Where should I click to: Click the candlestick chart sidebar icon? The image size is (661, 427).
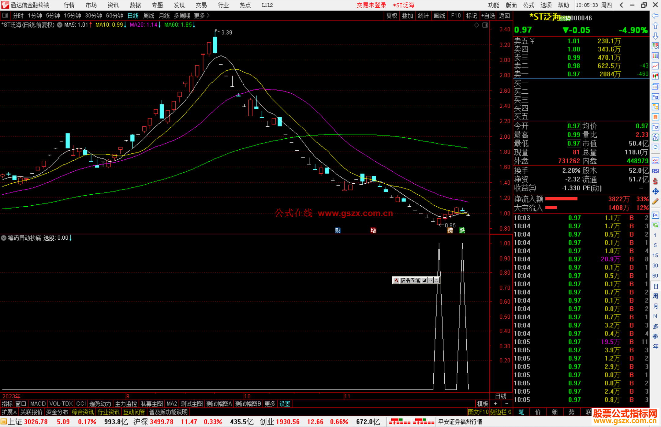[655, 76]
